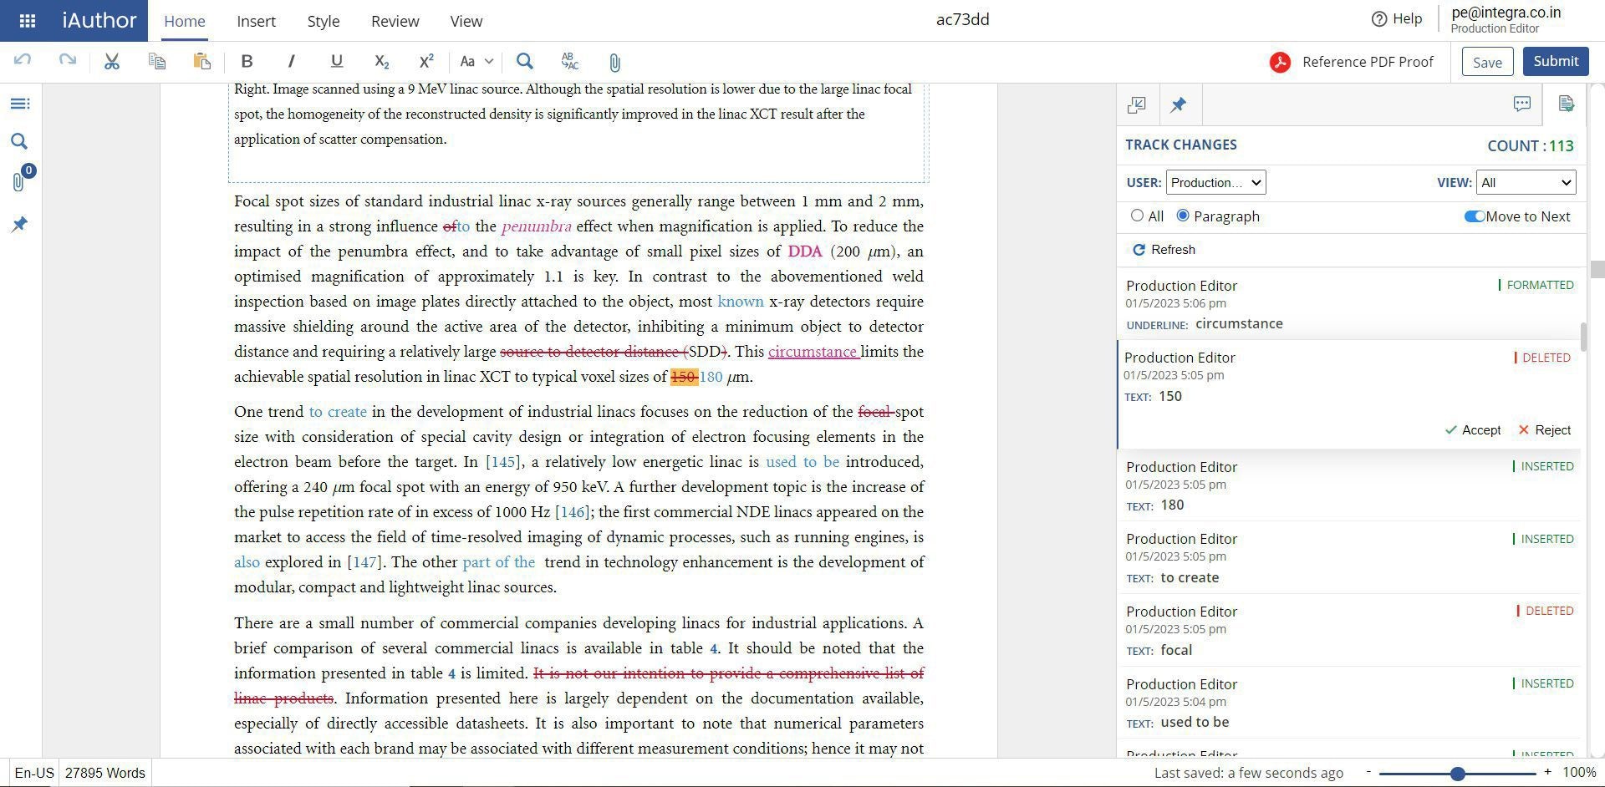Viewport: 1605px width, 787px height.
Task: Open the comments panel icon
Action: 1522,104
